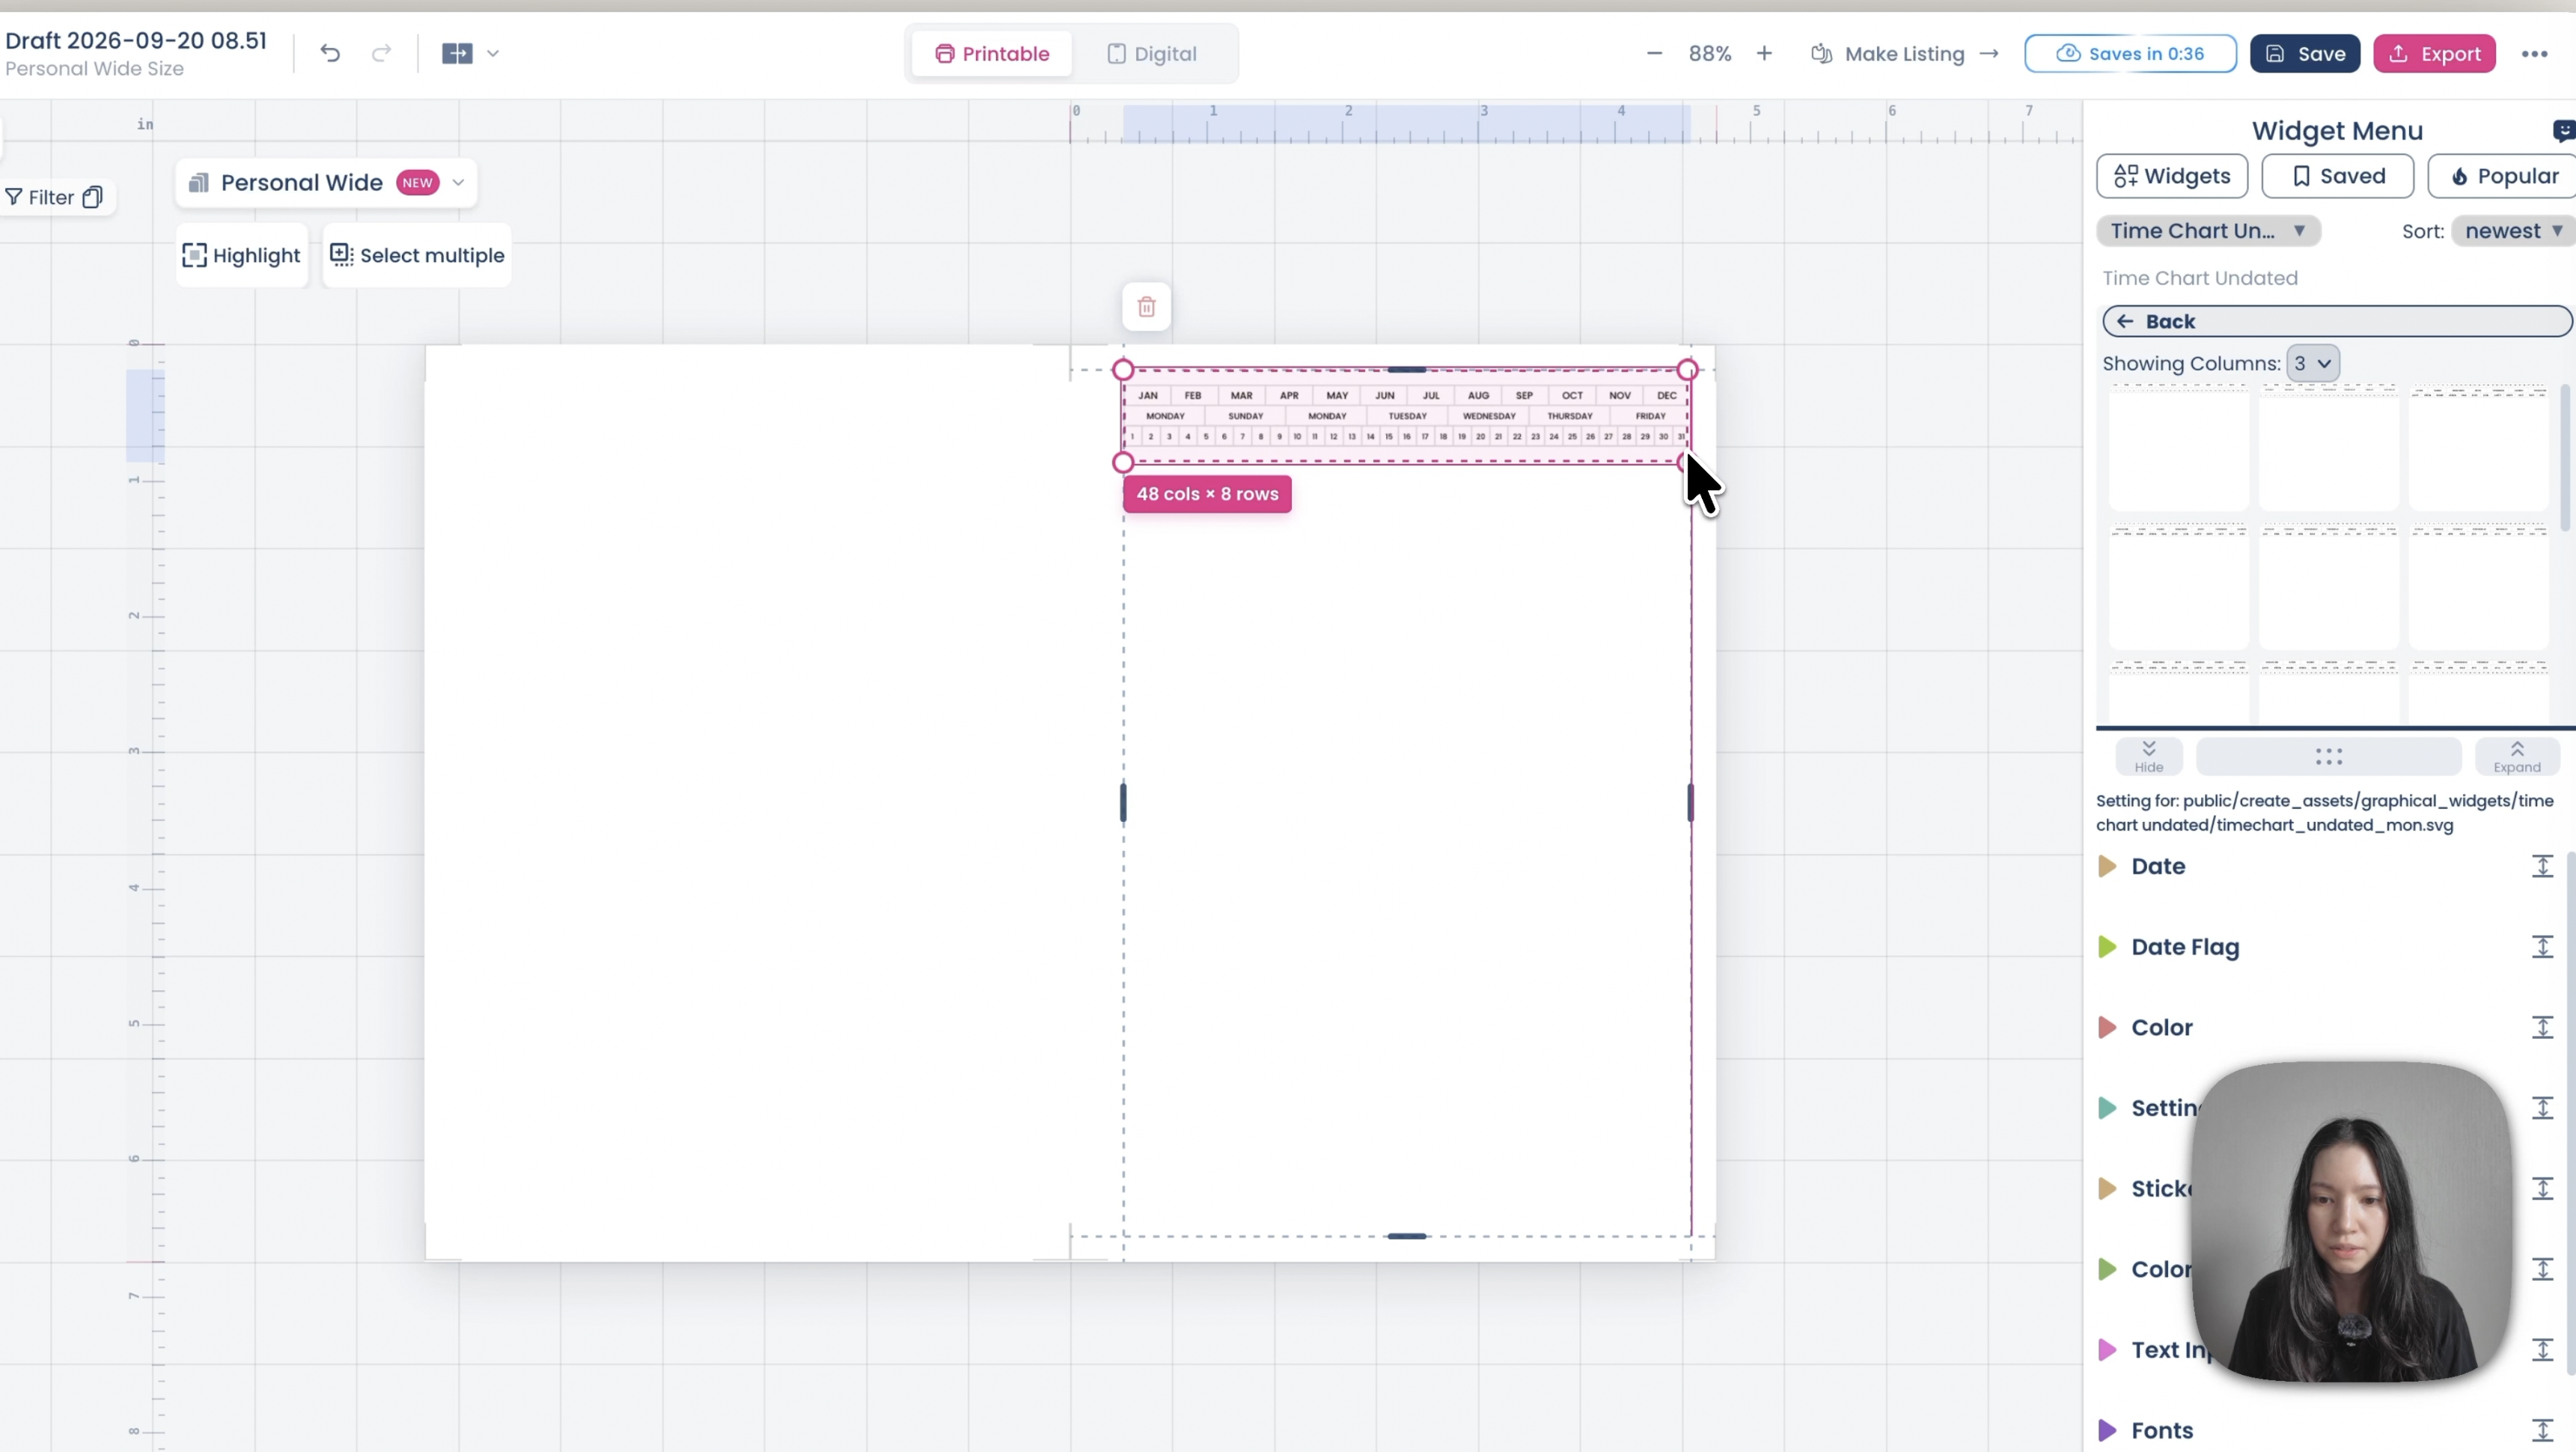Delete the widget with the trash icon

click(x=1146, y=307)
